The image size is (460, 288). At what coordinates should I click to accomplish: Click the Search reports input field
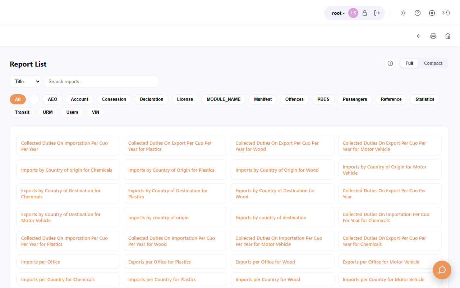(101, 81)
